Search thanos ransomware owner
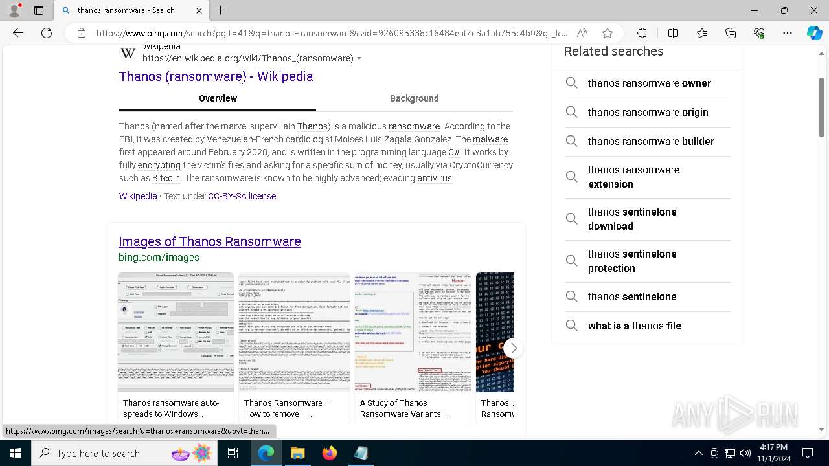The image size is (829, 466). click(648, 83)
